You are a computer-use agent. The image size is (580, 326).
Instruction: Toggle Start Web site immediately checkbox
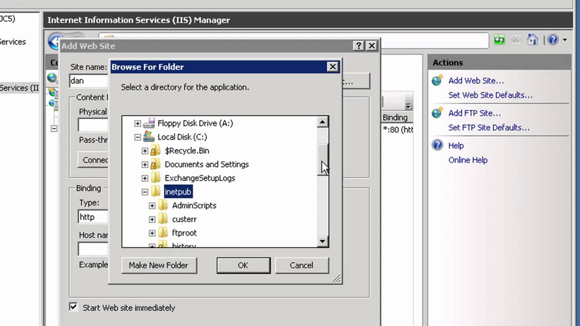pos(73,307)
